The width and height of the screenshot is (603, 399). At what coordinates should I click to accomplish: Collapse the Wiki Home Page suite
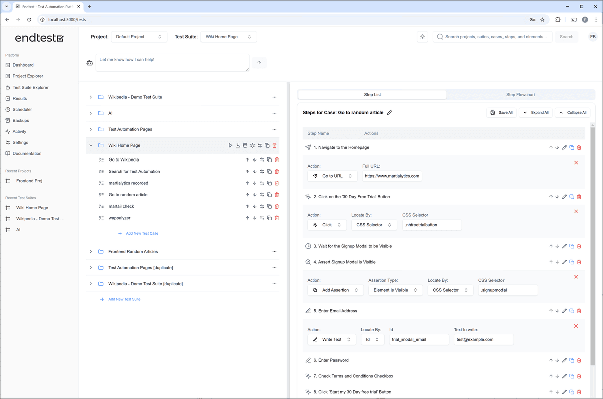[x=91, y=146]
